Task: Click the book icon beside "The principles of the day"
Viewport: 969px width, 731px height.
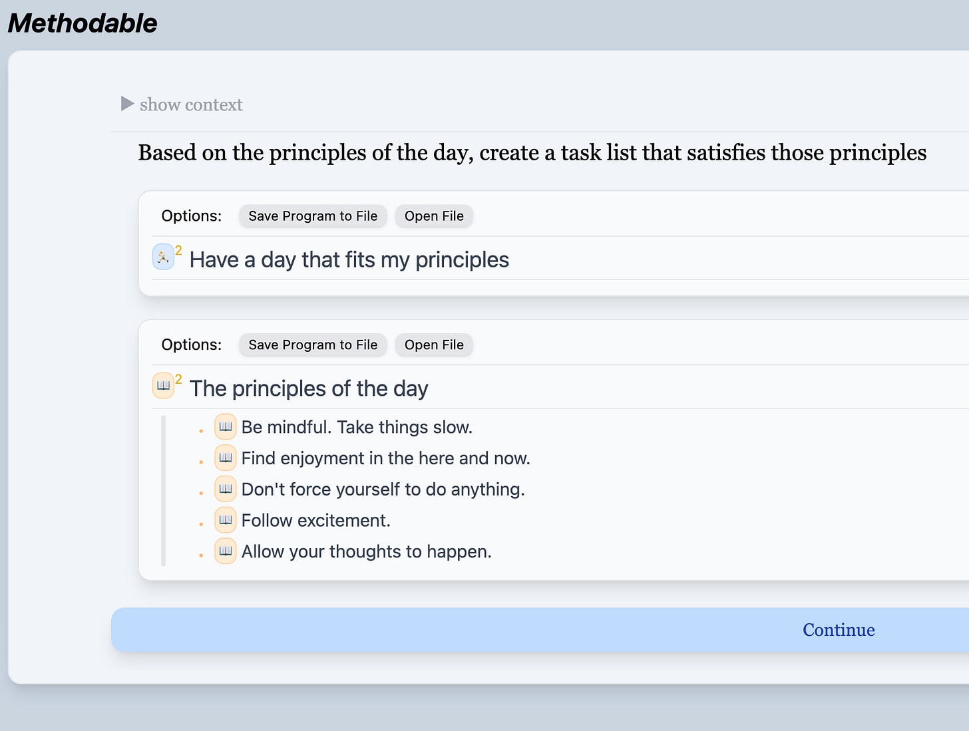Action: pos(163,386)
